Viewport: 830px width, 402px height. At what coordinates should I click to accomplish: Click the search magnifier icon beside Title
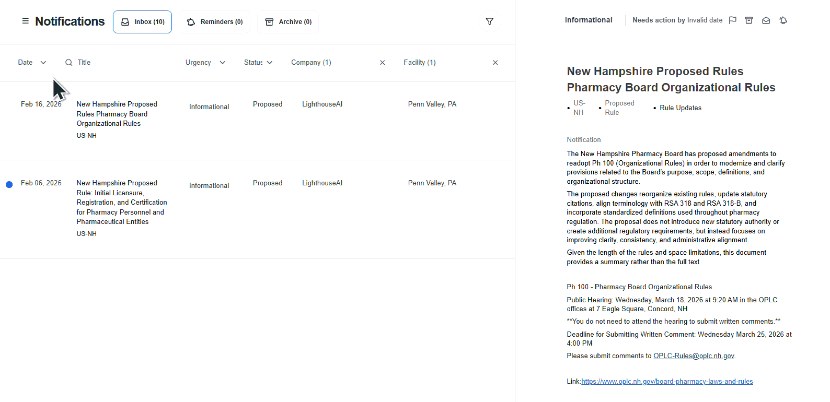point(68,63)
